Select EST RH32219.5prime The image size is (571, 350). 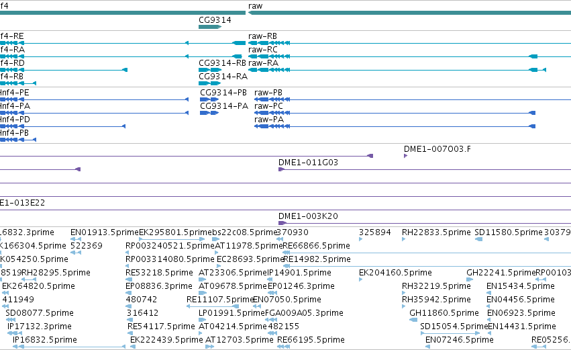pyautogui.click(x=404, y=293)
